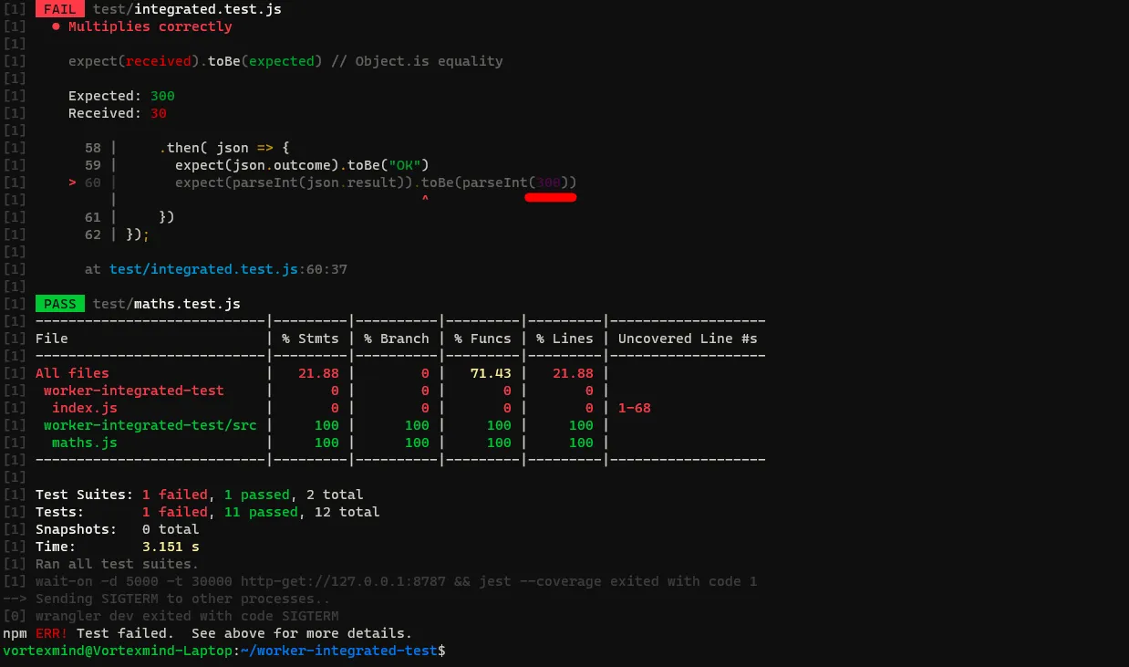1129x667 pixels.
Task: Click the '% Branch' column header
Action: pyautogui.click(x=396, y=339)
